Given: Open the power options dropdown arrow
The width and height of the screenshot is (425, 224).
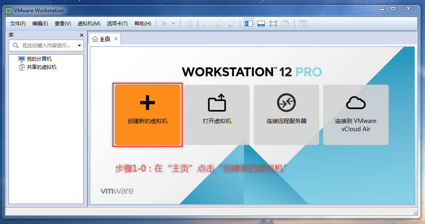Looking at the screenshot, I should (x=173, y=24).
